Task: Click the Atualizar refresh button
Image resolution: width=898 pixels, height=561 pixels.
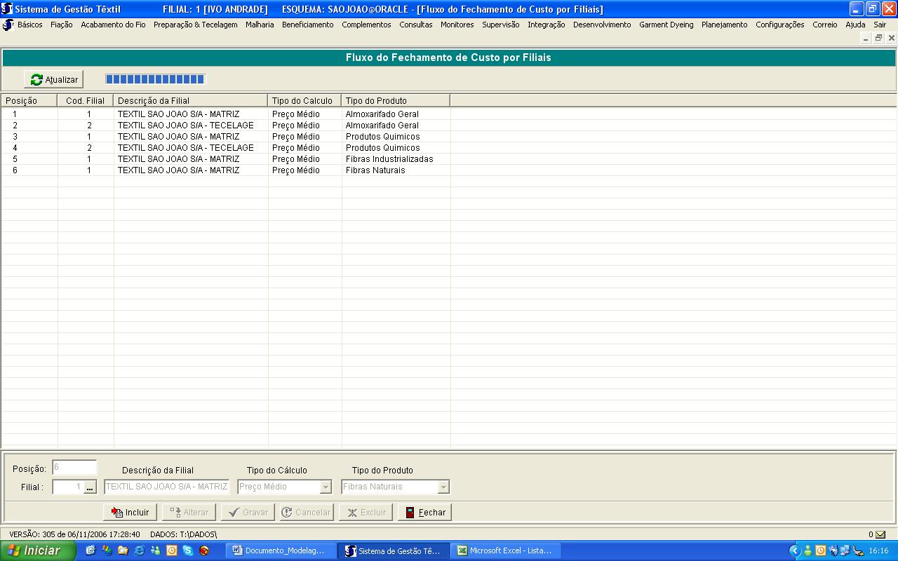Action: pyautogui.click(x=54, y=80)
